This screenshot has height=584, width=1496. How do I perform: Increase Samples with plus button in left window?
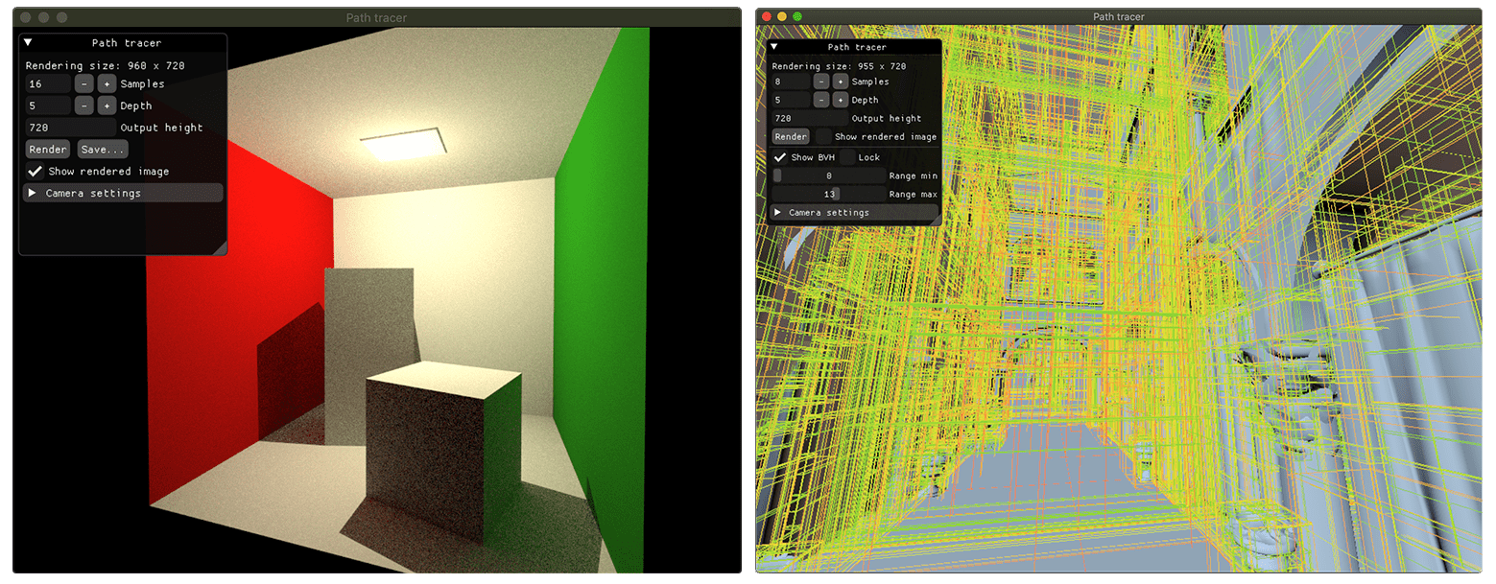[107, 83]
